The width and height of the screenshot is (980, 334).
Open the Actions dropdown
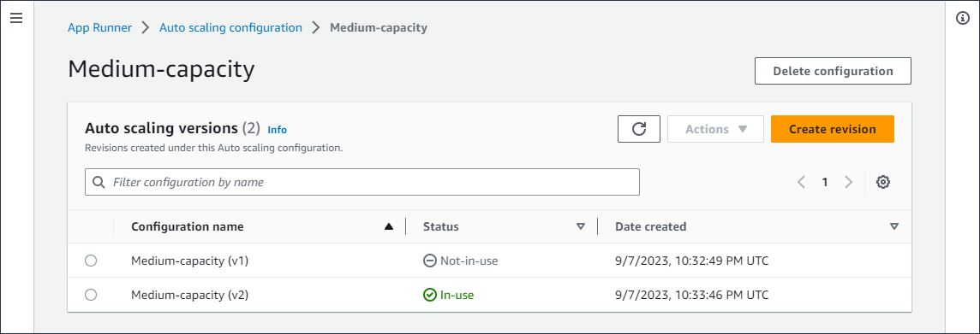(x=715, y=129)
